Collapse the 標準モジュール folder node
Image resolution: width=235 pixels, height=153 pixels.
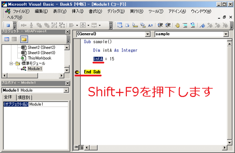[11, 64]
